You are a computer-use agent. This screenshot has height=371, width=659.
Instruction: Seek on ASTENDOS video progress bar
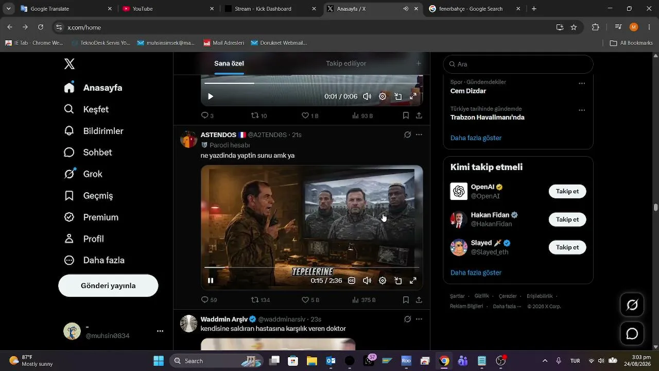pos(311,267)
